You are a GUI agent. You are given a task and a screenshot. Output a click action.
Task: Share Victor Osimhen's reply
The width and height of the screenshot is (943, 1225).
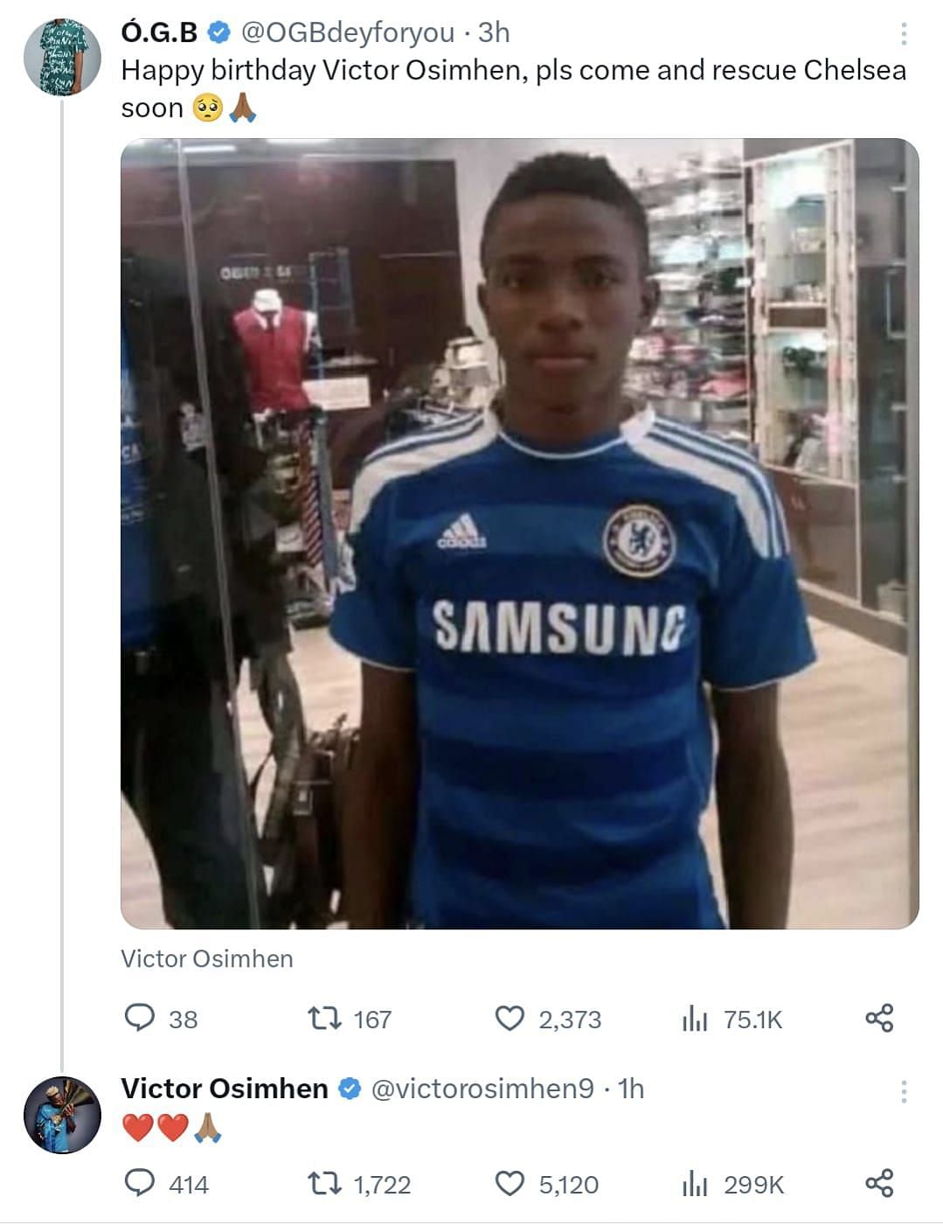click(x=879, y=1184)
